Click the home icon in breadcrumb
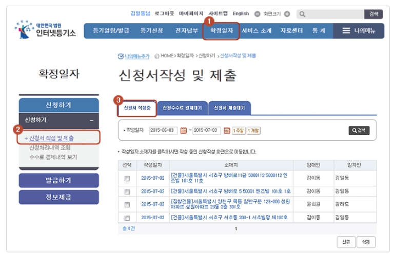The width and height of the screenshot is (394, 254). tap(157, 56)
